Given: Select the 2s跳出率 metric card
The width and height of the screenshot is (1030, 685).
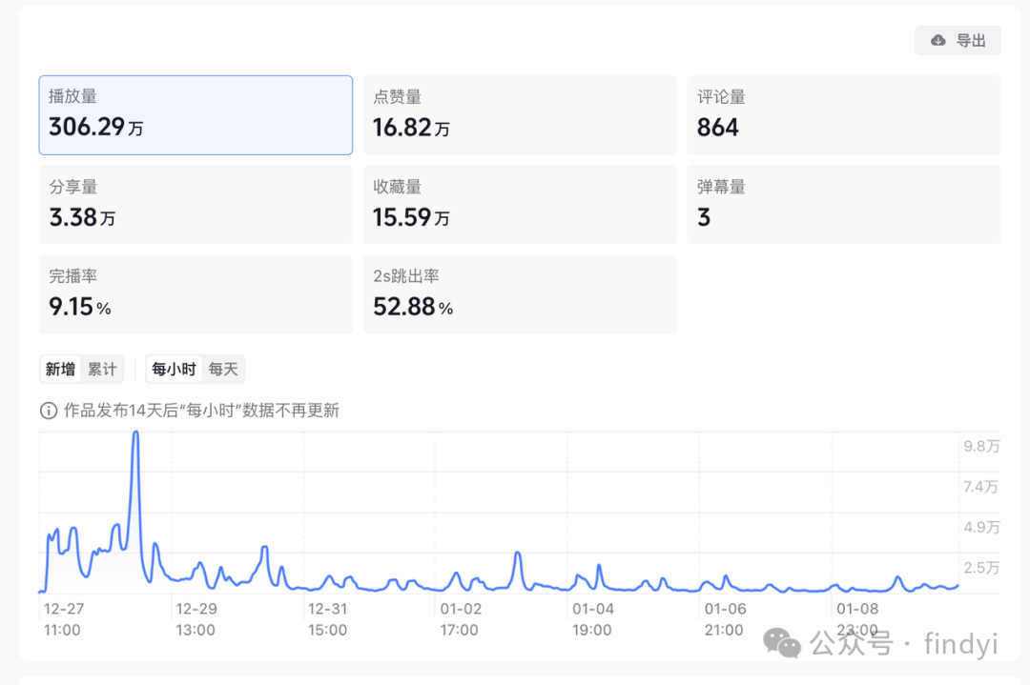Looking at the screenshot, I should click(x=520, y=294).
